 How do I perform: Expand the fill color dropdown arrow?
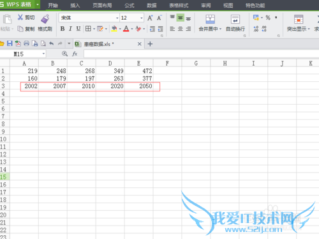[120, 29]
